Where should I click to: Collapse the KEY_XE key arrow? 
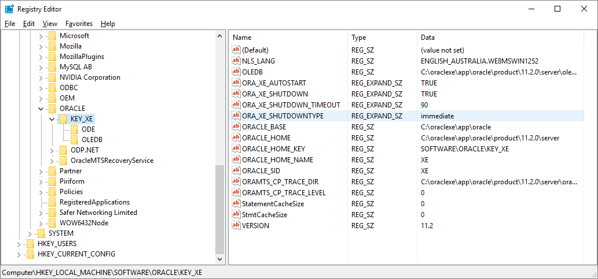pos(52,119)
